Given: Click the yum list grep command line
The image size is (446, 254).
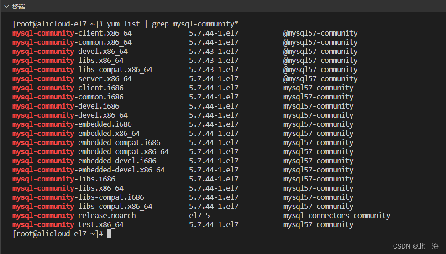Looking at the screenshot, I should 126,24.
